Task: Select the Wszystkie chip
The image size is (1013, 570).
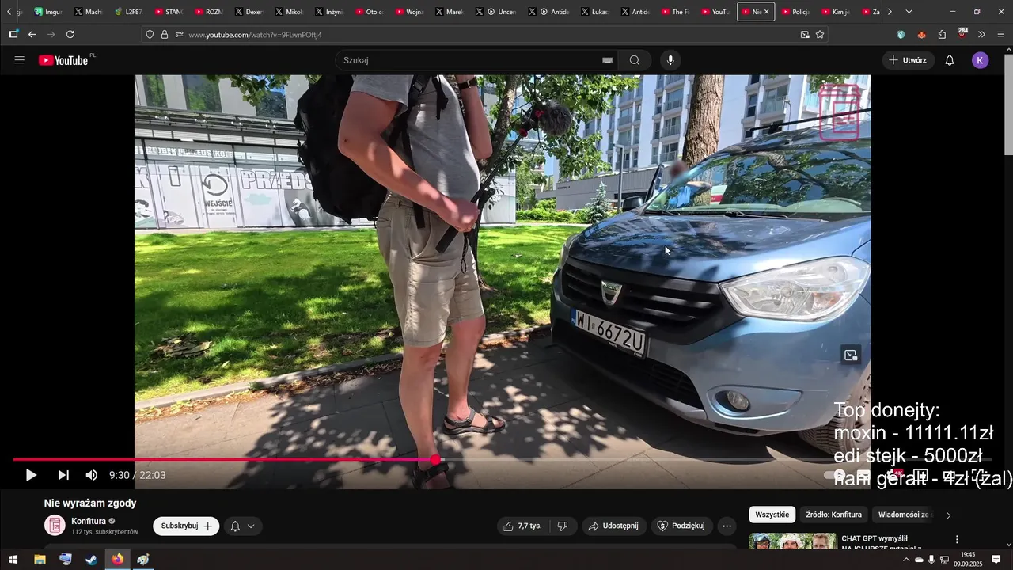Action: point(772,515)
